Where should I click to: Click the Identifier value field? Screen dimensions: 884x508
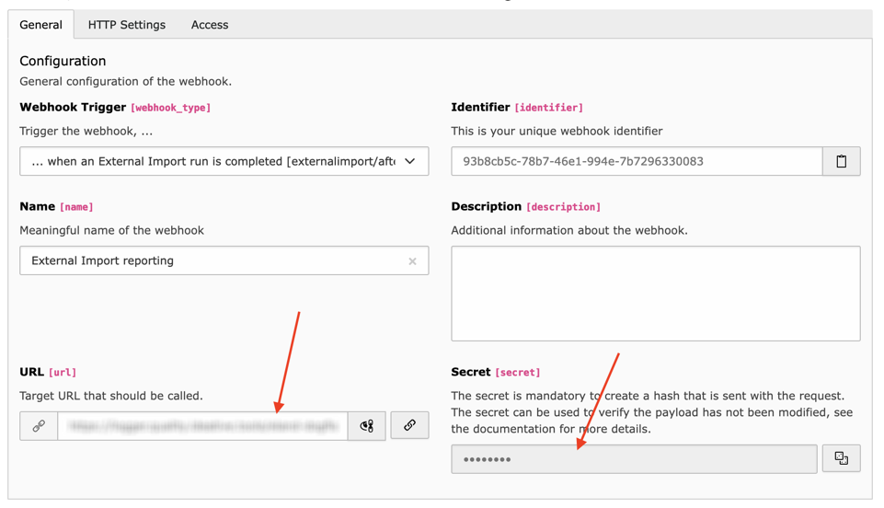click(x=637, y=161)
